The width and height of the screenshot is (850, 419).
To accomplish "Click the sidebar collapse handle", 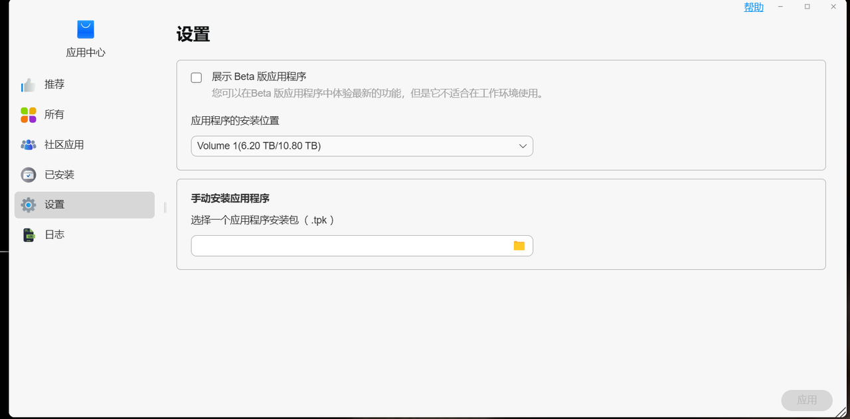I will [x=165, y=208].
